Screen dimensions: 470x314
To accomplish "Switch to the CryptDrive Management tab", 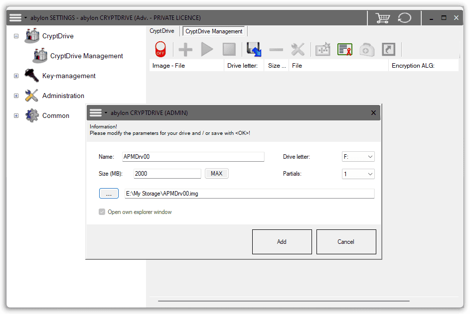I will (x=214, y=31).
